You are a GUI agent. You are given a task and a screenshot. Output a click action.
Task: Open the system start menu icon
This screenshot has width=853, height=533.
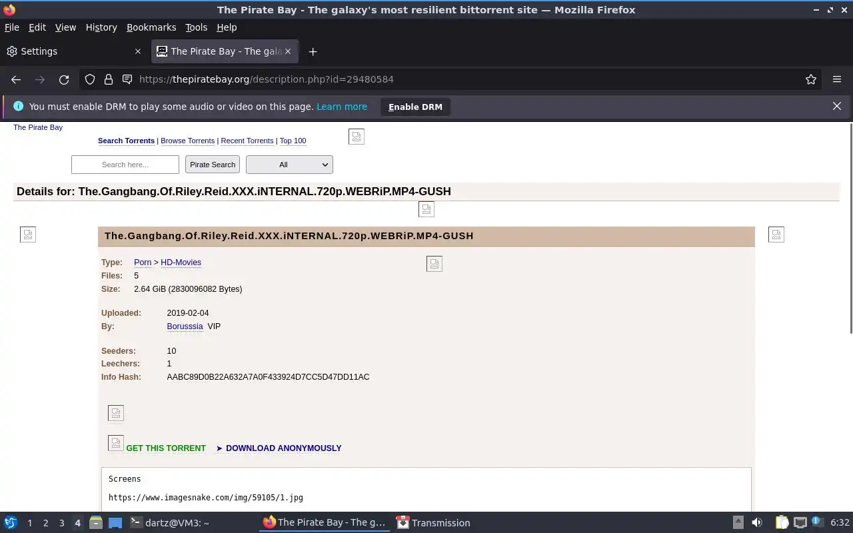coord(10,523)
